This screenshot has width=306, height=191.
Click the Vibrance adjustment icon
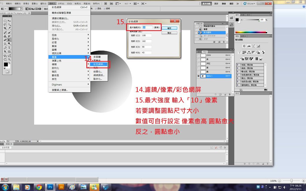tap(240, 53)
